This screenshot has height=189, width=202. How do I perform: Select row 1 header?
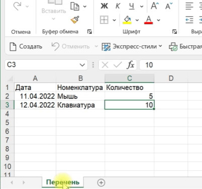point(7,87)
